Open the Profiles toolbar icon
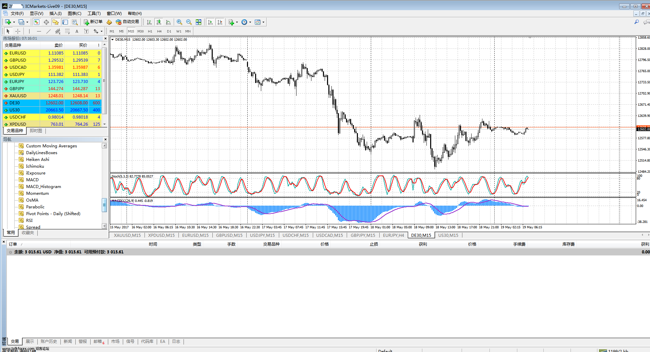The image size is (650, 352). click(21, 22)
